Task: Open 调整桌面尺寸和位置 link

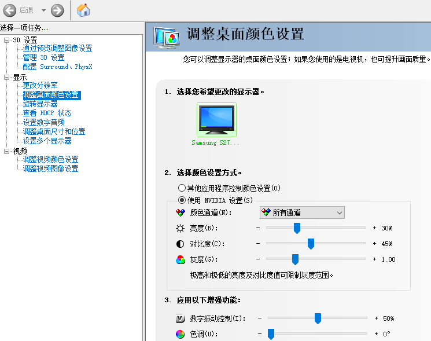Action: (x=54, y=132)
